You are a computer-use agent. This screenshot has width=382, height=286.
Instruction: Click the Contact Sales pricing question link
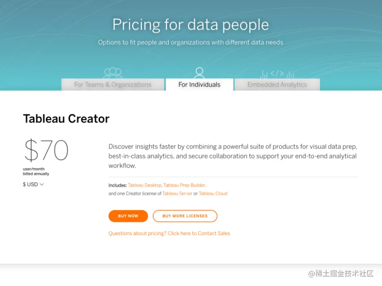pyautogui.click(x=169, y=234)
